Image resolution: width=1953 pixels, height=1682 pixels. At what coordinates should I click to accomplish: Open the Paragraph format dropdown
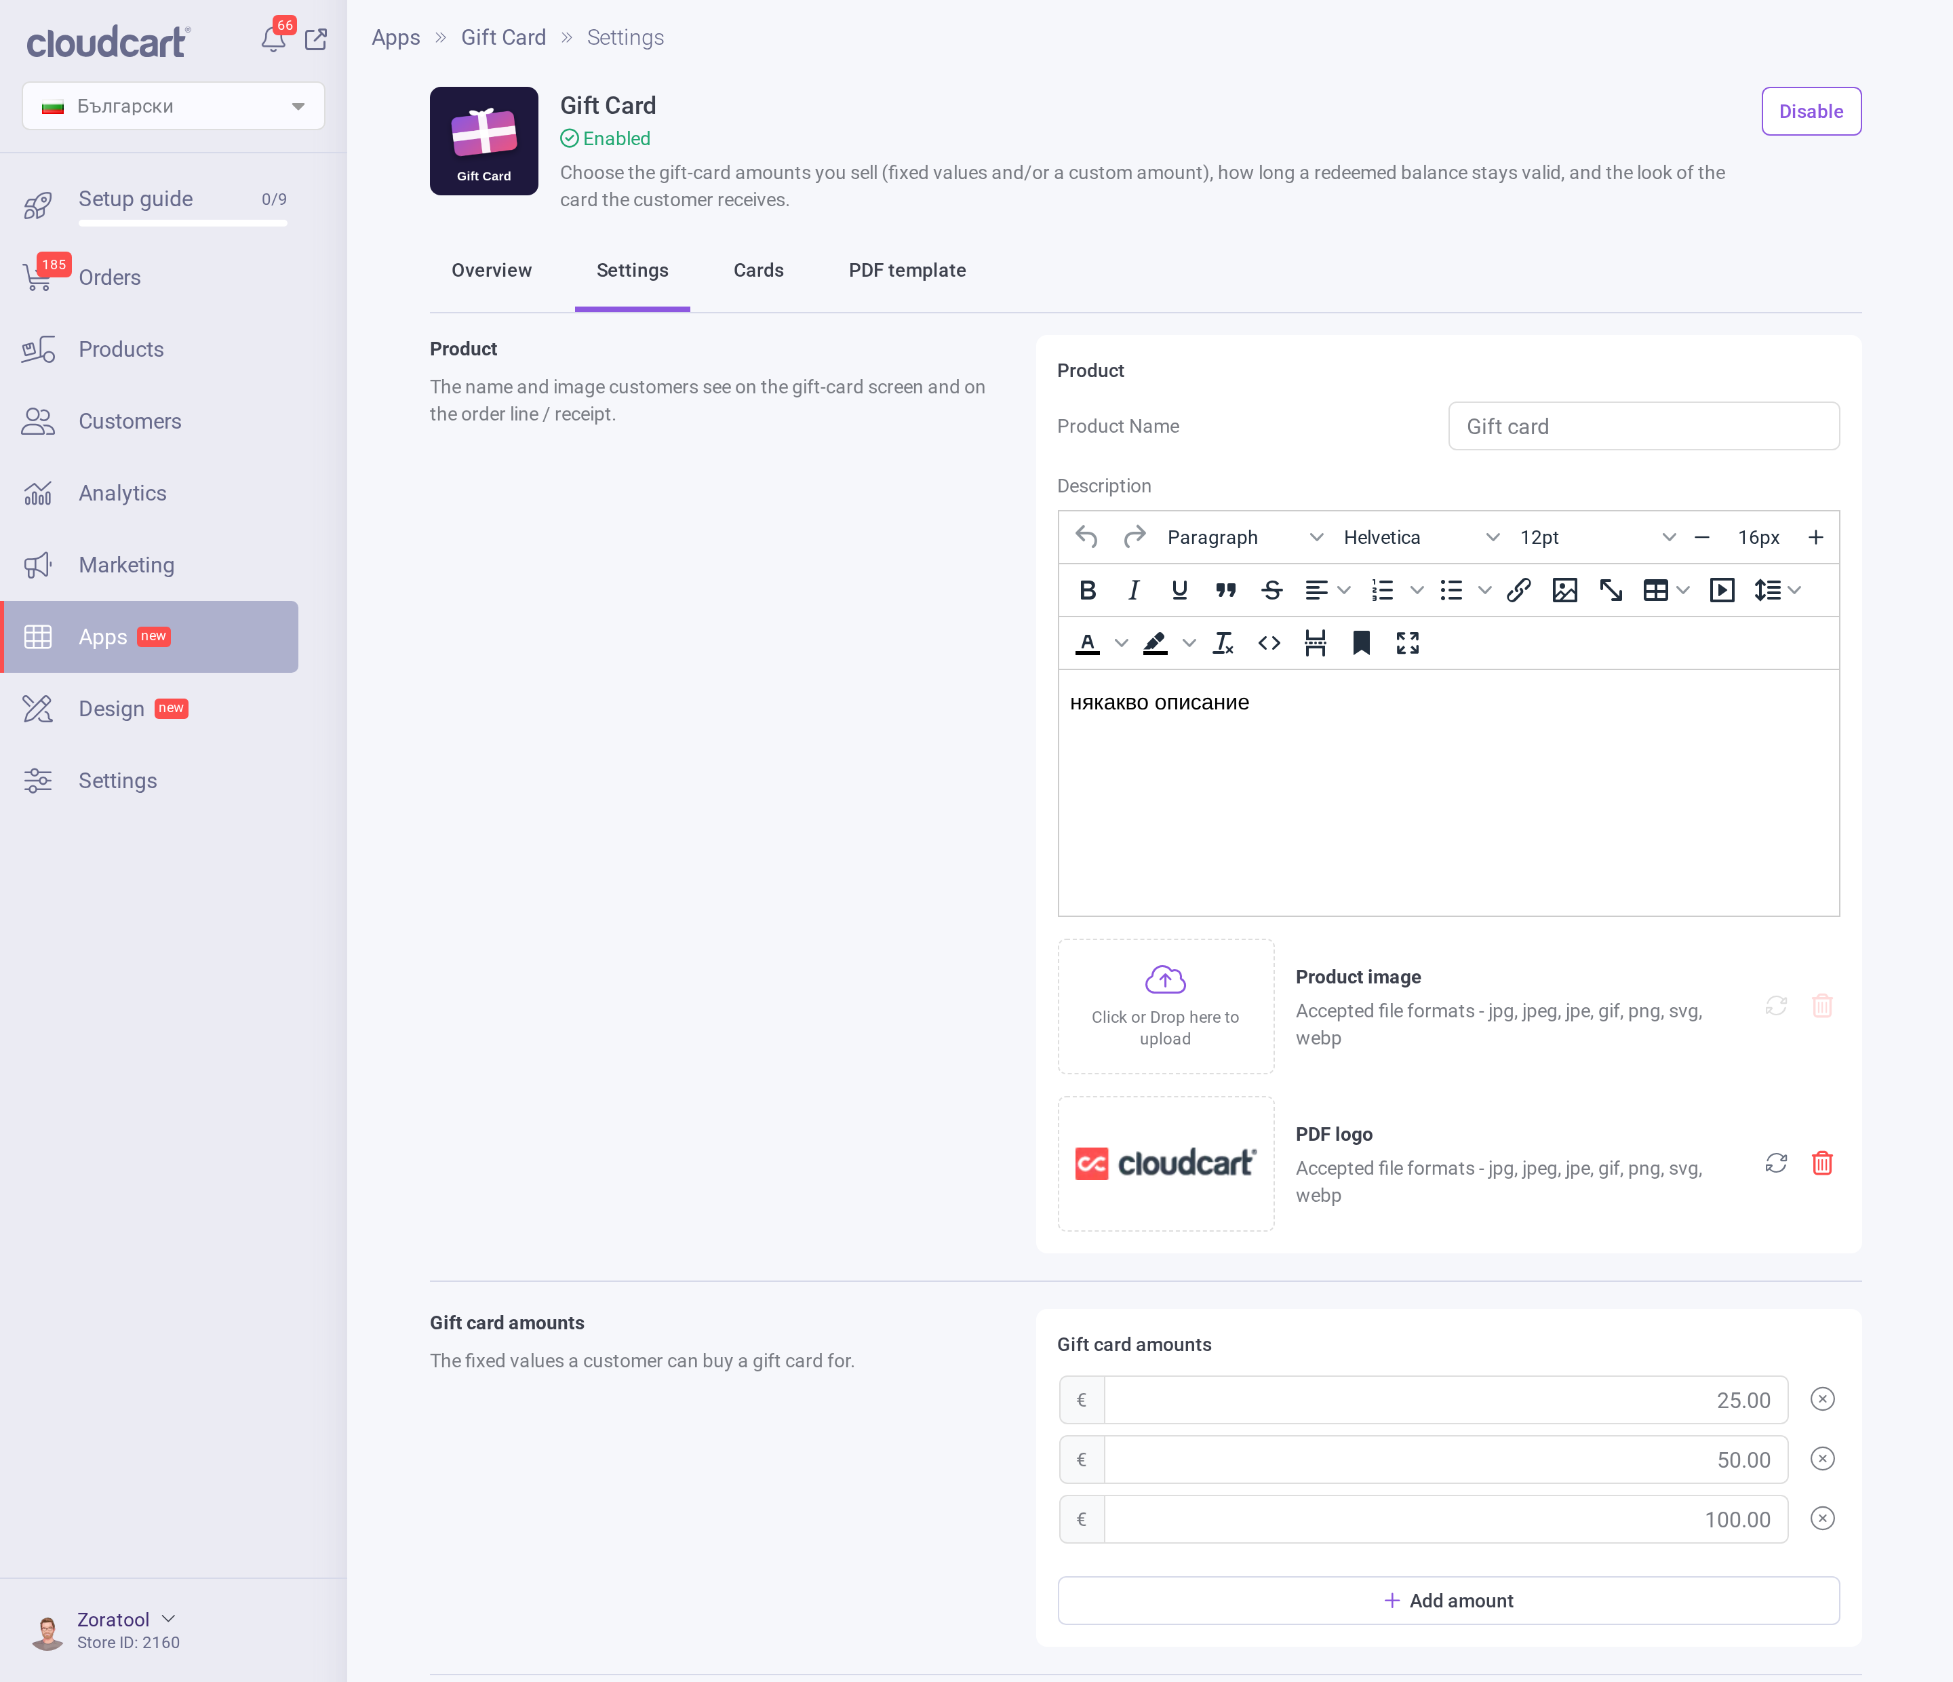[1244, 537]
